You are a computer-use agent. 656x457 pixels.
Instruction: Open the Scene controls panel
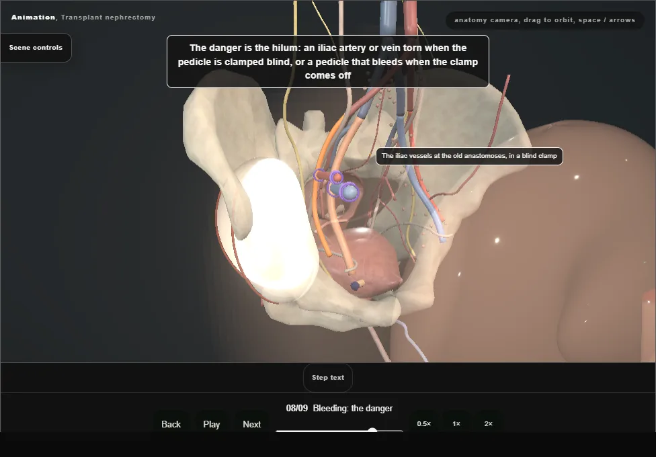click(x=36, y=48)
